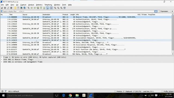Open the Wireless menu

[x=57, y=5]
